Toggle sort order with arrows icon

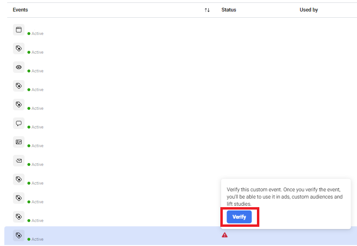207,10
